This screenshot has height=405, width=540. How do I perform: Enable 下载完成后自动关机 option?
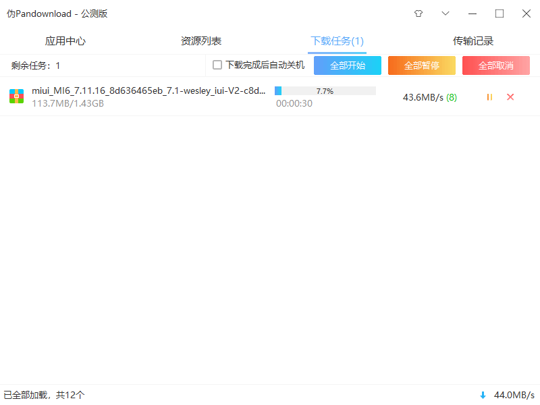click(x=217, y=65)
